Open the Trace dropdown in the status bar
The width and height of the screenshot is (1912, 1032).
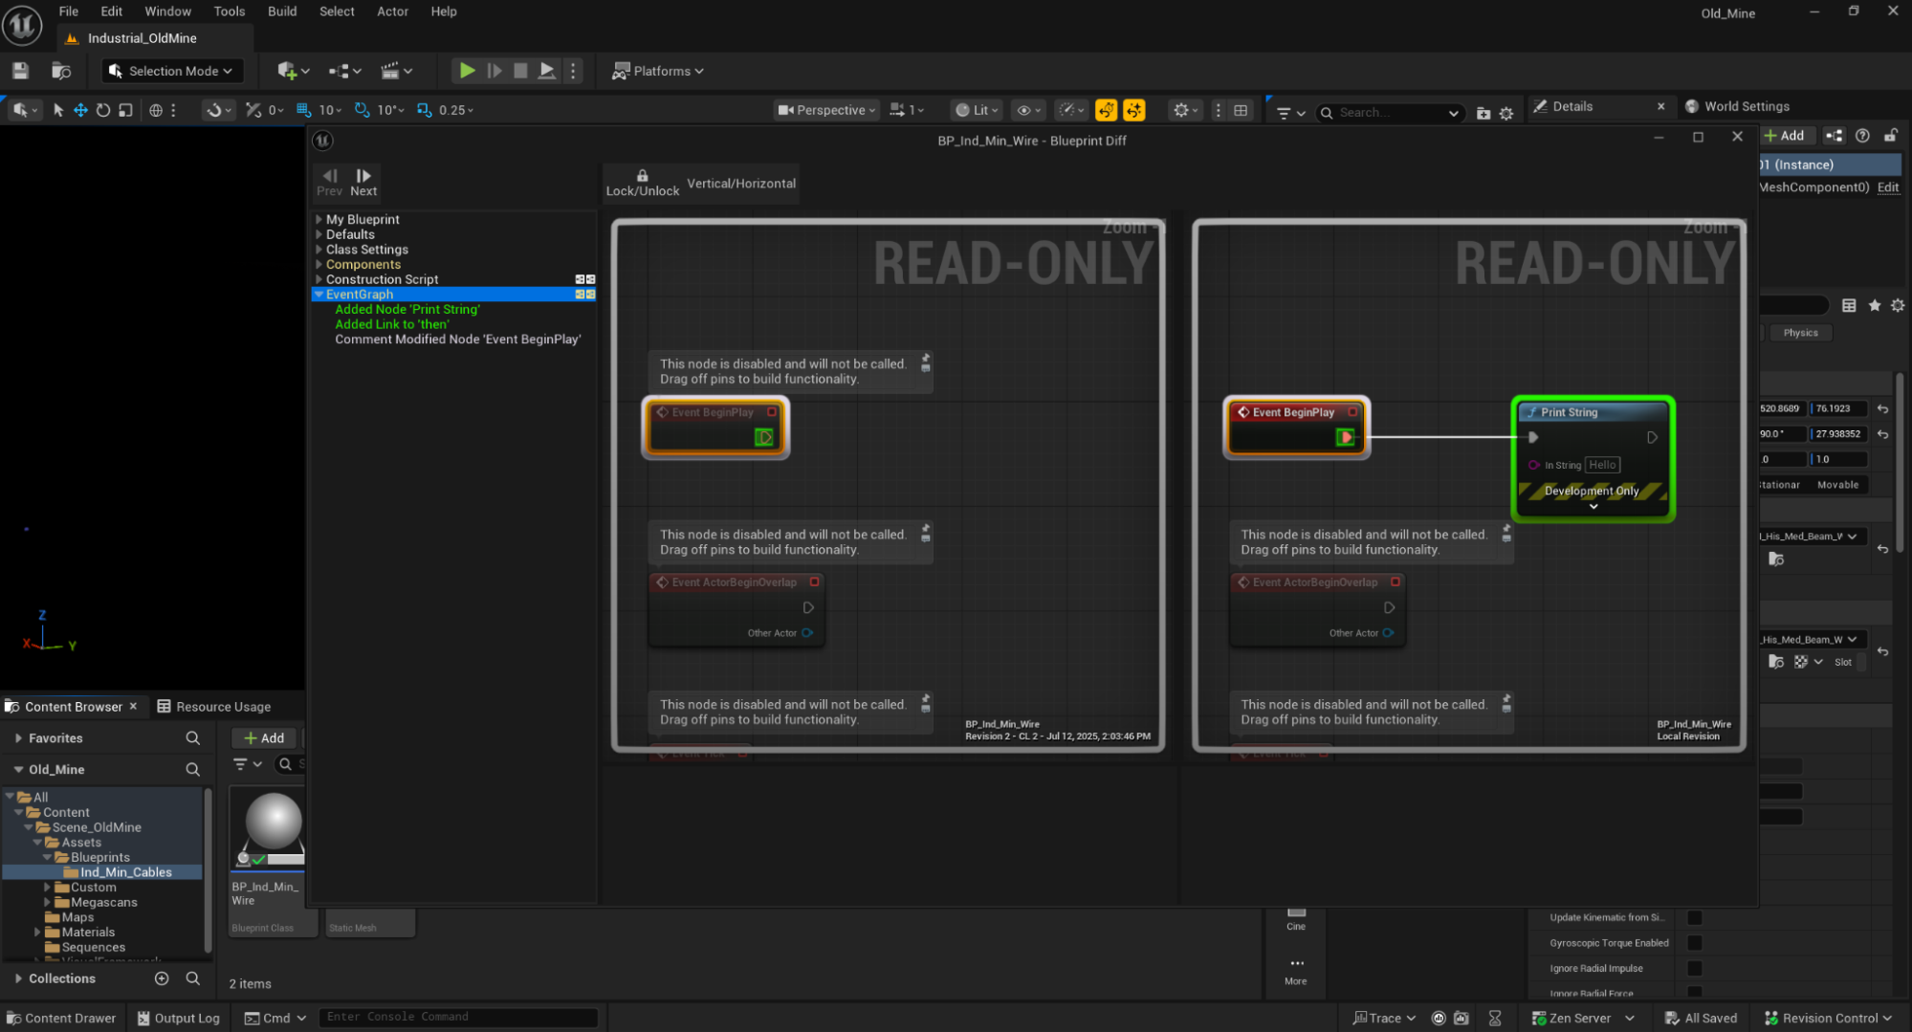(1383, 1018)
